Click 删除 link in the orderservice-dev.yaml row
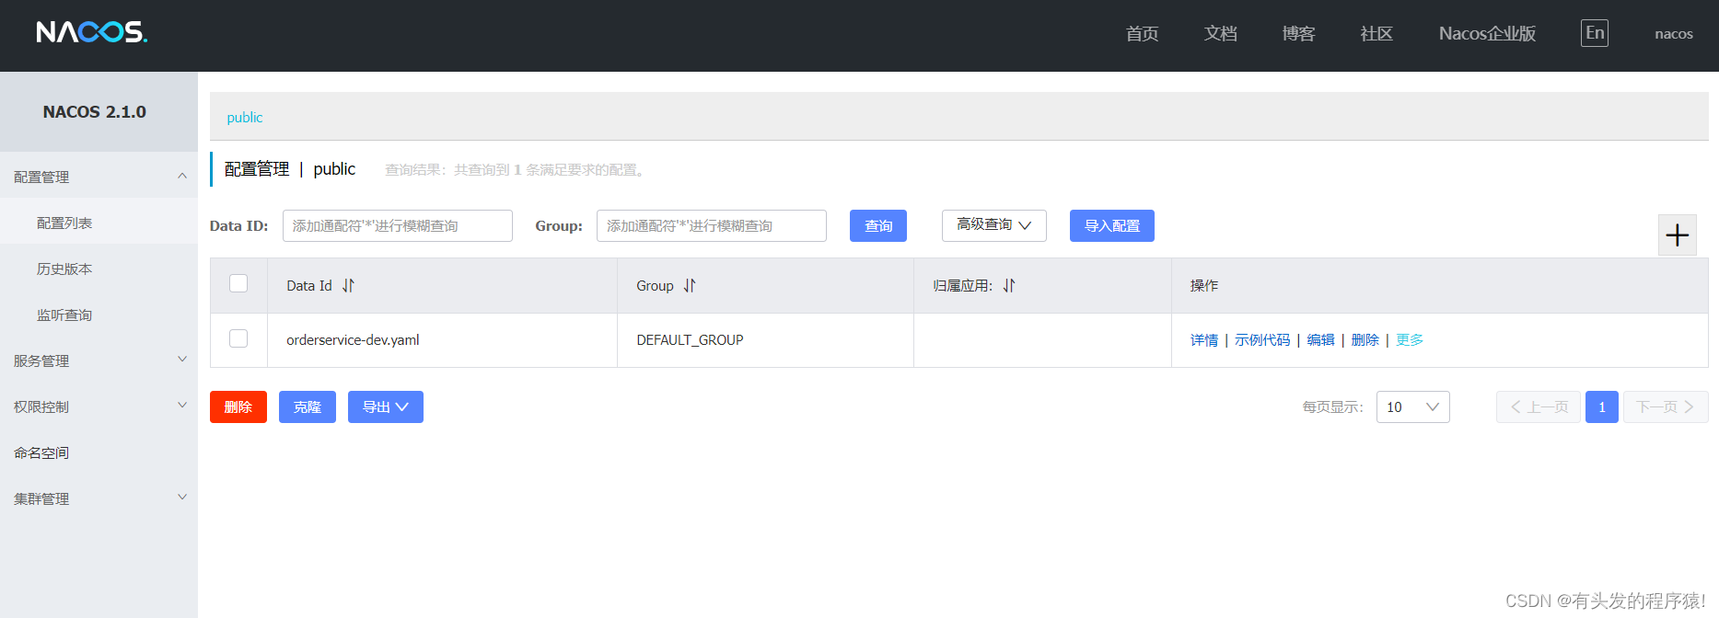The width and height of the screenshot is (1719, 618). coord(1365,340)
